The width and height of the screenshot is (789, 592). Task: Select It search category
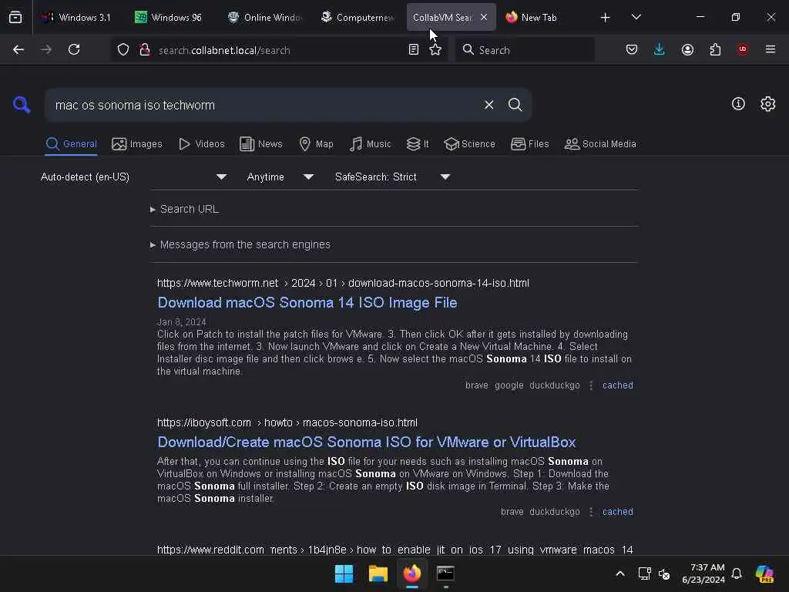tap(418, 144)
